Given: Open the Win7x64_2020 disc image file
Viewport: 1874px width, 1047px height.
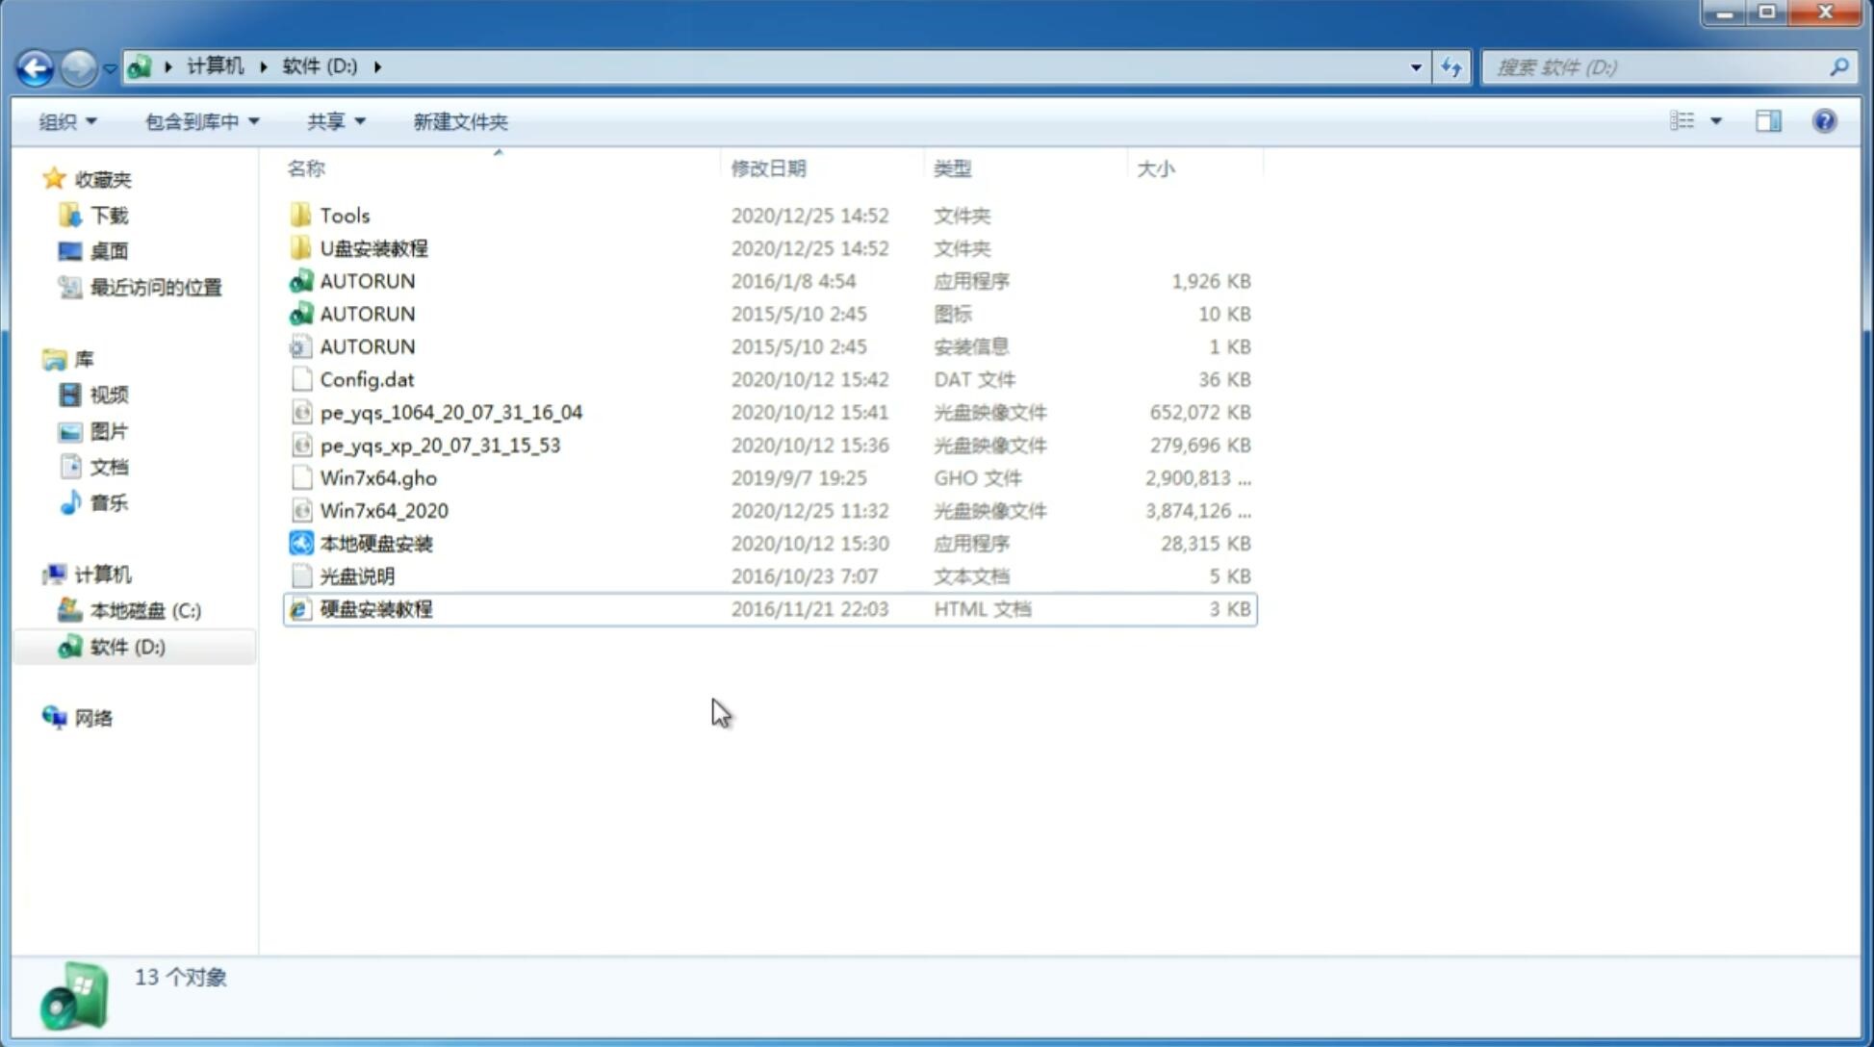Looking at the screenshot, I should pos(383,511).
